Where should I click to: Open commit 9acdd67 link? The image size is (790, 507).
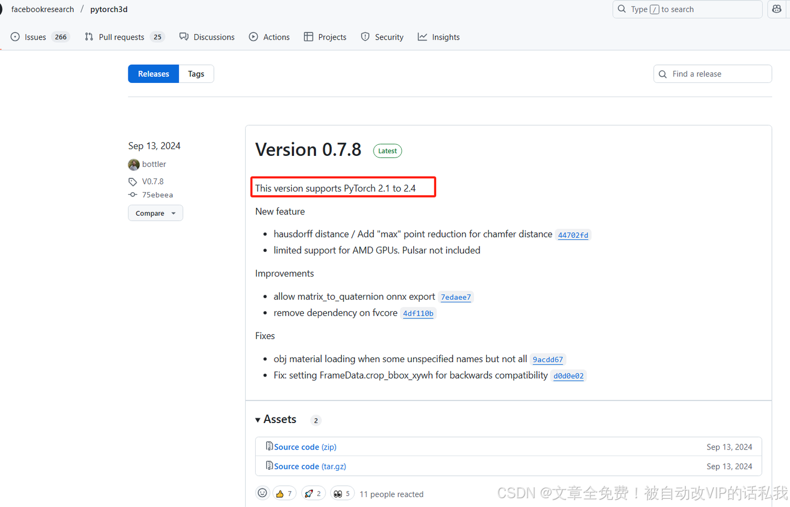click(x=548, y=360)
